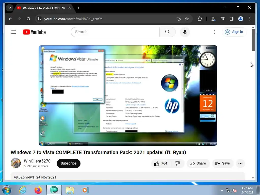Open media controls toolbar icon

point(222,19)
